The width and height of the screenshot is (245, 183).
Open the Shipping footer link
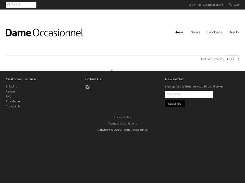tap(11, 86)
